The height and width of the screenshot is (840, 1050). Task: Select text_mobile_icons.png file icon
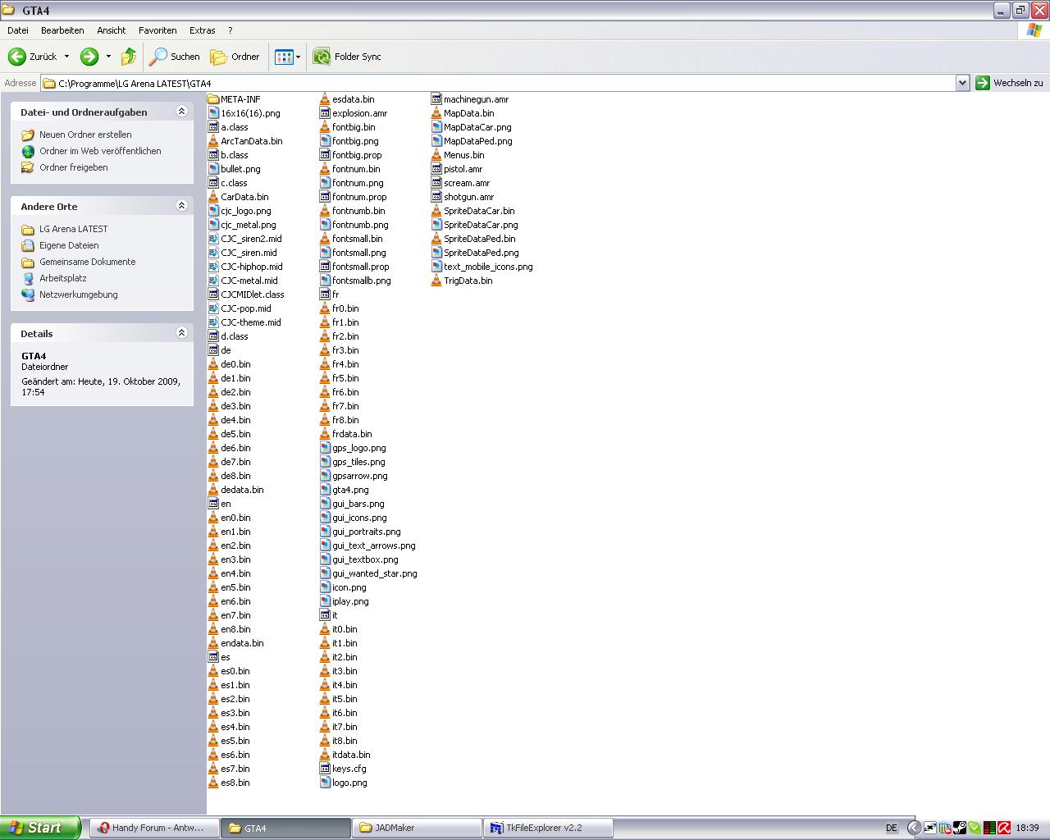(x=436, y=267)
